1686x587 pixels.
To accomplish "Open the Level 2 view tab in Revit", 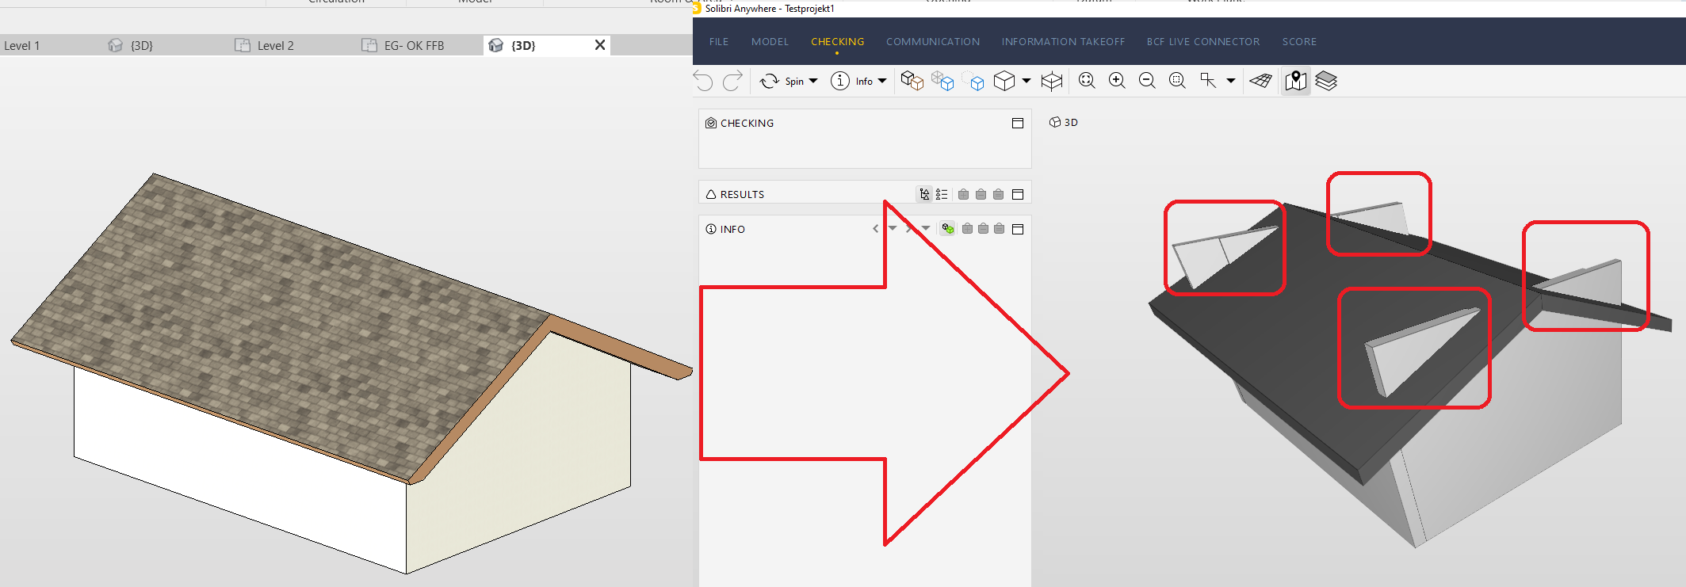I will (x=275, y=45).
